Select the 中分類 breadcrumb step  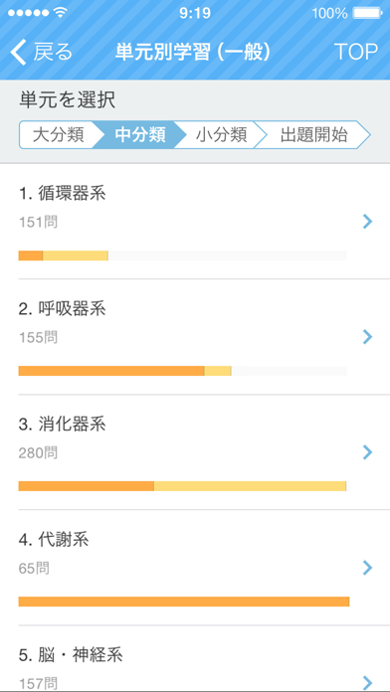coord(140,135)
